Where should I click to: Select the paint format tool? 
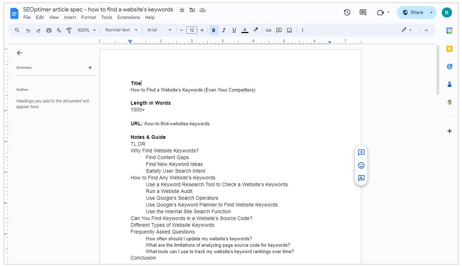pos(69,30)
